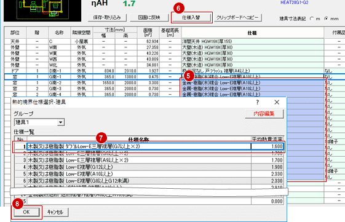Click the HEAT20G1・G2 label
345x222 pixels.
(295, 2)
